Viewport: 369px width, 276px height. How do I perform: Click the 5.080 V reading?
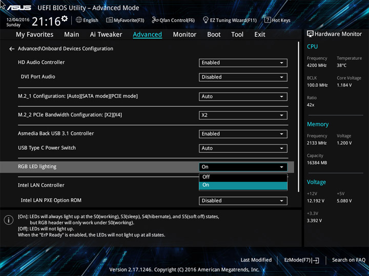pyautogui.click(x=344, y=201)
